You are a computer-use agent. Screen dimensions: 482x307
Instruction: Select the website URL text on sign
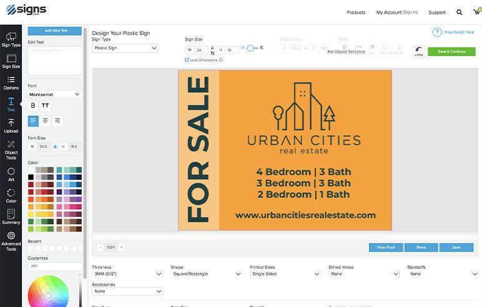pos(305,215)
